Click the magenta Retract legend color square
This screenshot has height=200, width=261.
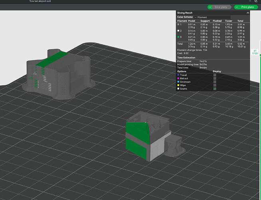pyautogui.click(x=178, y=78)
